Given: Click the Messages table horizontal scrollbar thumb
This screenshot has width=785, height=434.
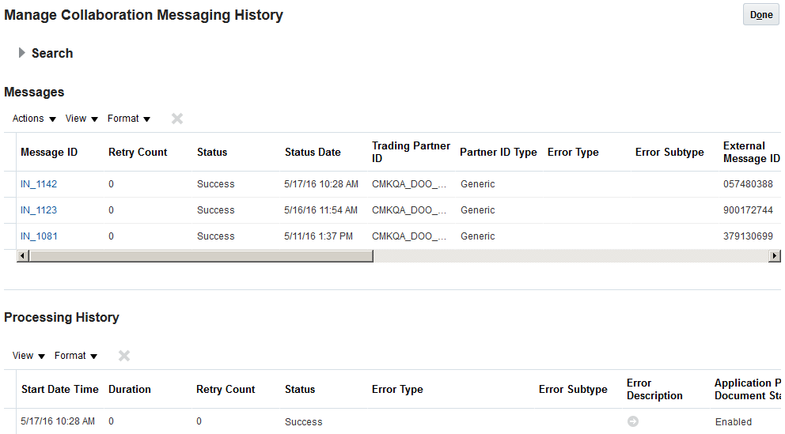Looking at the screenshot, I should coord(198,256).
